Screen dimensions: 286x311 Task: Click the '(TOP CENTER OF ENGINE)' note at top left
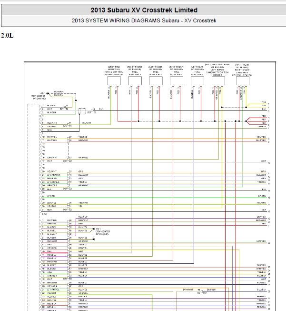[x=38, y=97]
